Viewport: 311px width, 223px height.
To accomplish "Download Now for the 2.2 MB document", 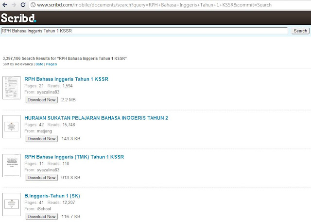I will pos(42,100).
